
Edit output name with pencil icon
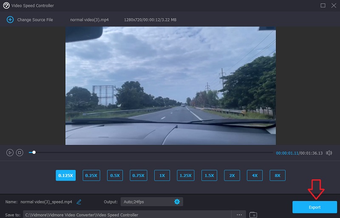(x=79, y=202)
